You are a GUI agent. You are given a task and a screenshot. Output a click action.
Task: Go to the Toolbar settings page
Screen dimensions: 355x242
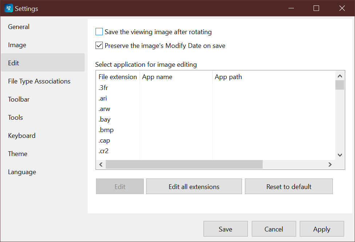[x=19, y=99]
